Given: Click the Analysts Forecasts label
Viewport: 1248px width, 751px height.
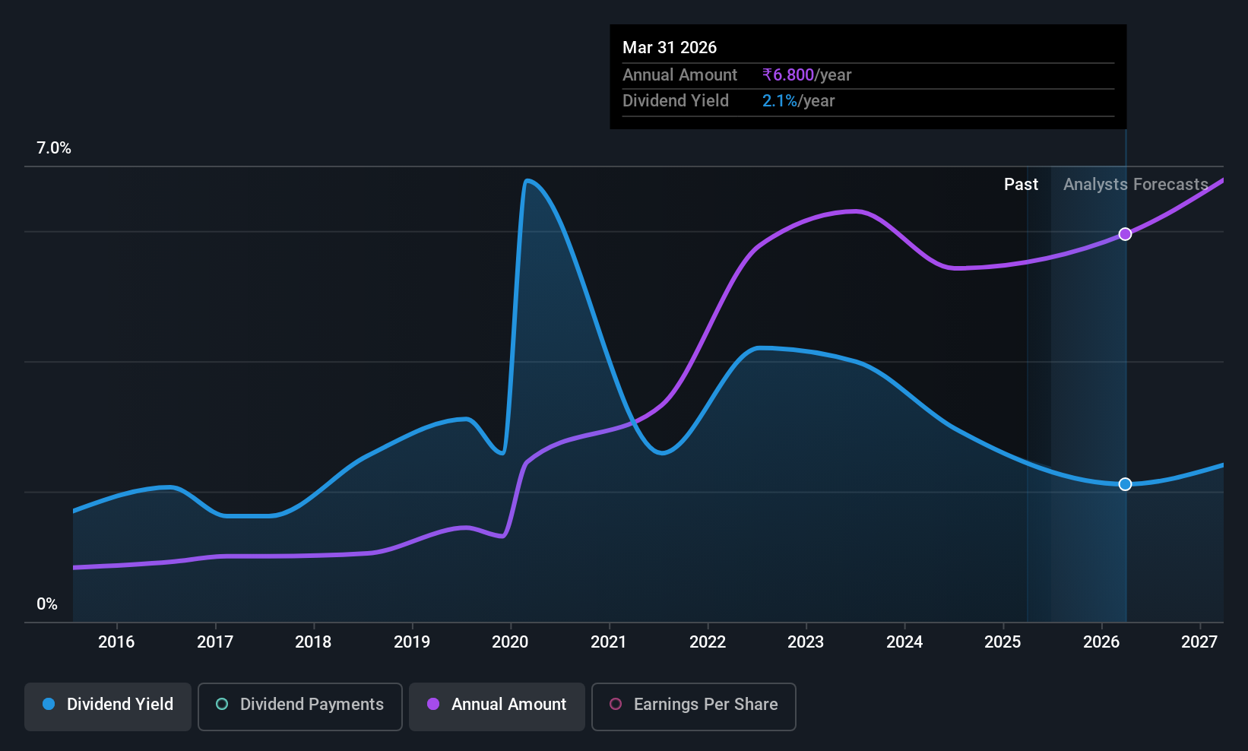Looking at the screenshot, I should [1136, 184].
